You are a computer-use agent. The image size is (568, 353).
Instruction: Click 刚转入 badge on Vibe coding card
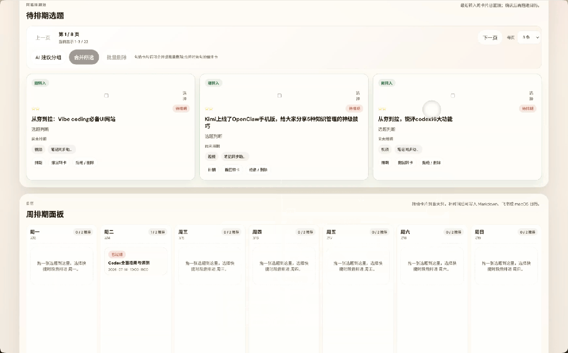point(40,83)
